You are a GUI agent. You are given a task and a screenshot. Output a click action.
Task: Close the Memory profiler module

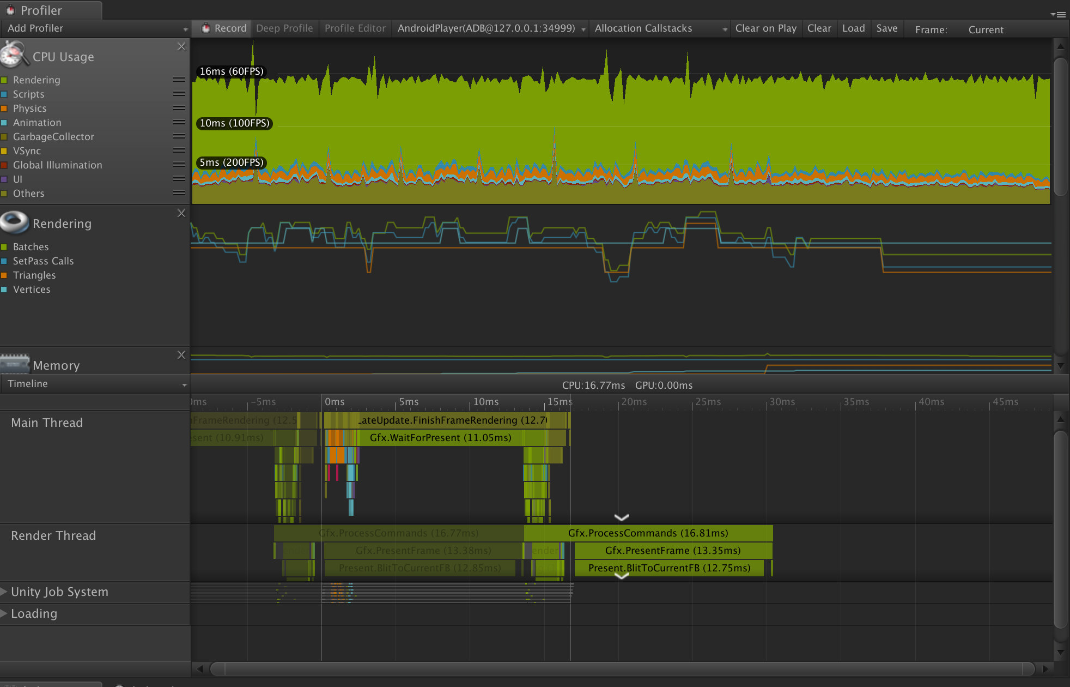click(181, 355)
